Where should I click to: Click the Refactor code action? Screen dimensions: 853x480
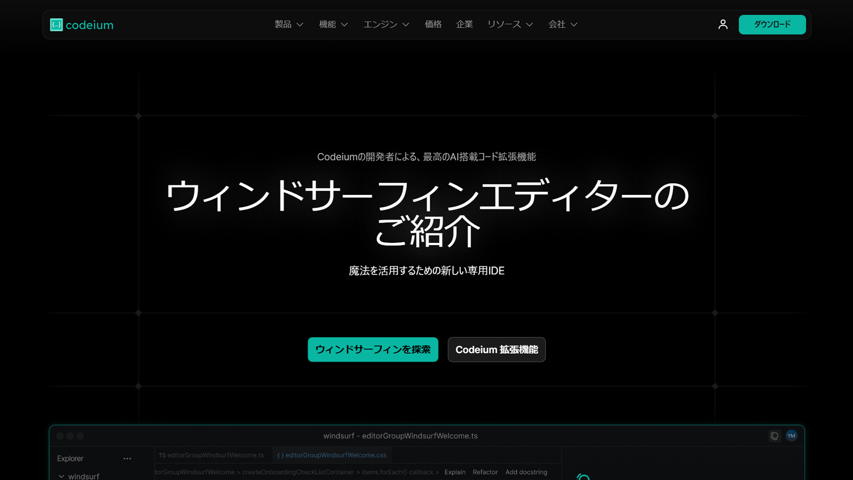pos(485,472)
